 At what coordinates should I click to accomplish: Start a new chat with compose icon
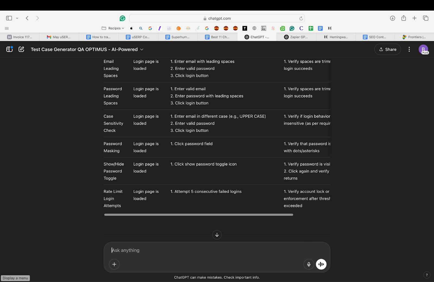[21, 49]
